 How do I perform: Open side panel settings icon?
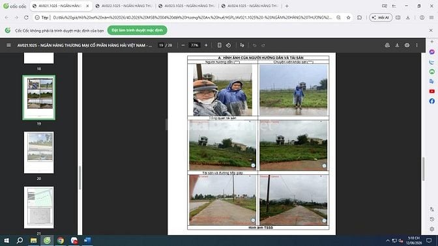coord(432,229)
